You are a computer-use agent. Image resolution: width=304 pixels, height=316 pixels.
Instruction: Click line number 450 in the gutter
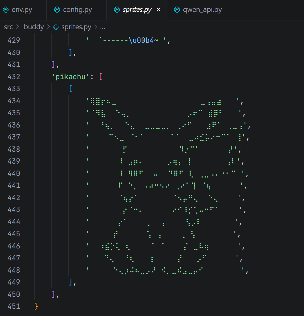click(x=14, y=294)
